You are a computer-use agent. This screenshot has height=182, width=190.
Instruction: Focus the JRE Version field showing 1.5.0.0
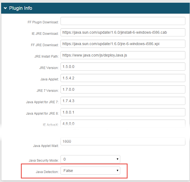(123, 67)
